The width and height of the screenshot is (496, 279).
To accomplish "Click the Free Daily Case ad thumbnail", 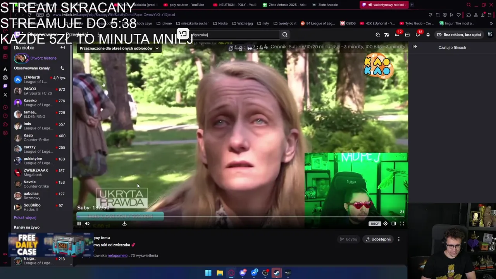I will pos(50,245).
